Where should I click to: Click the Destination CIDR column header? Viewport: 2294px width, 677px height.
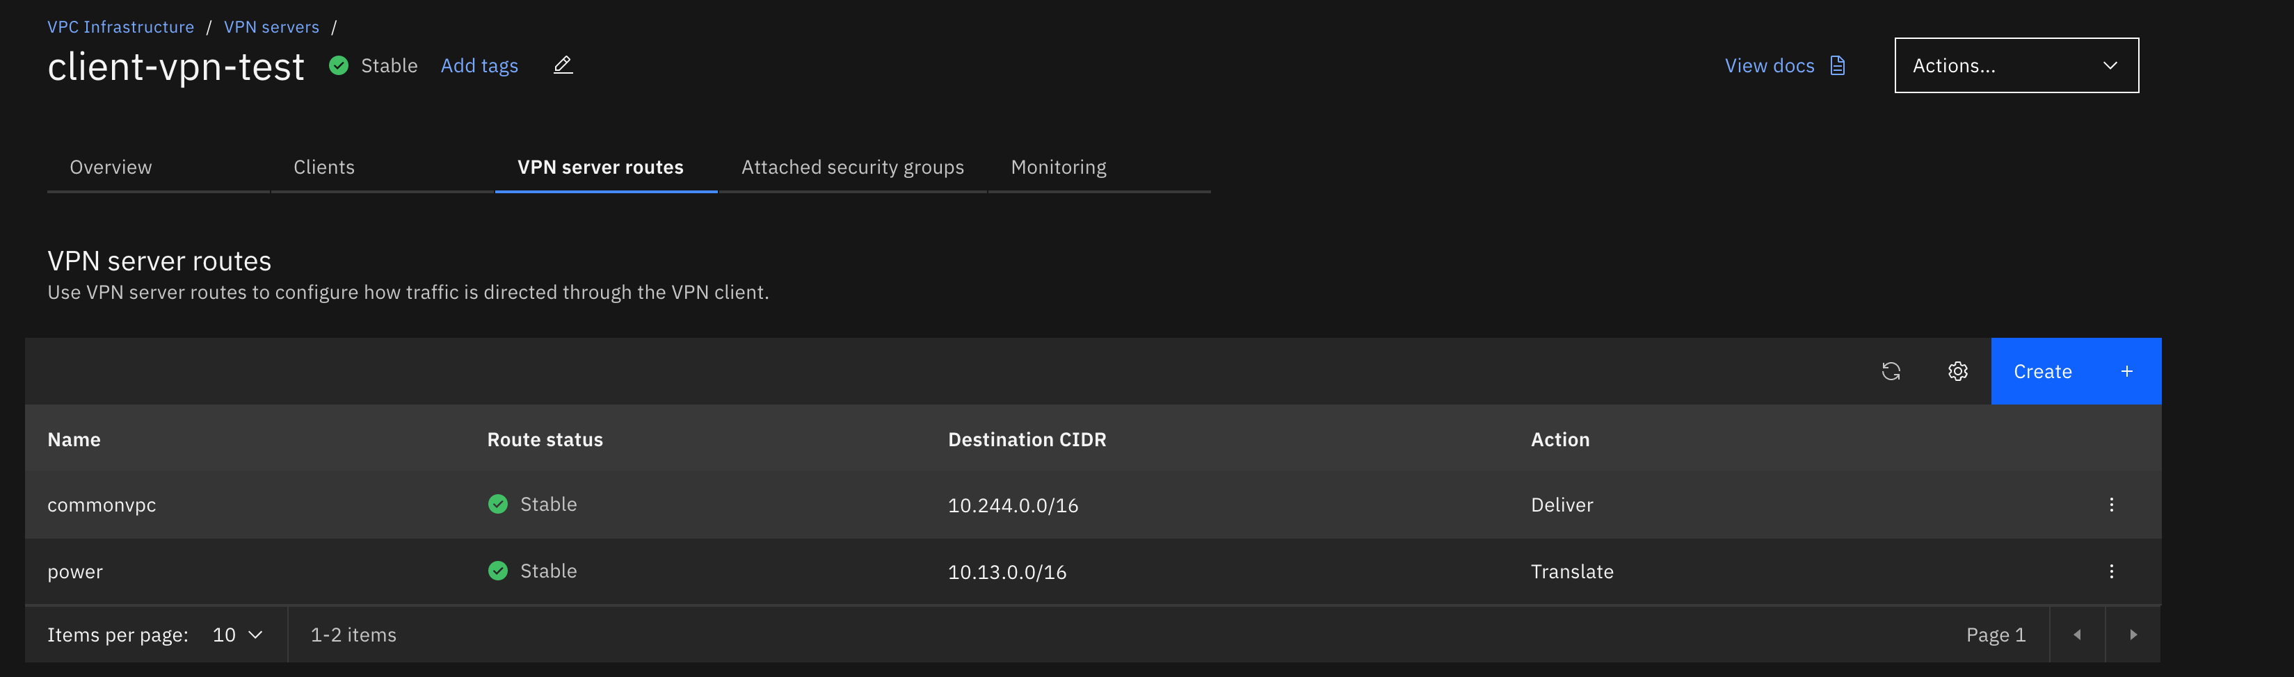pos(1027,439)
